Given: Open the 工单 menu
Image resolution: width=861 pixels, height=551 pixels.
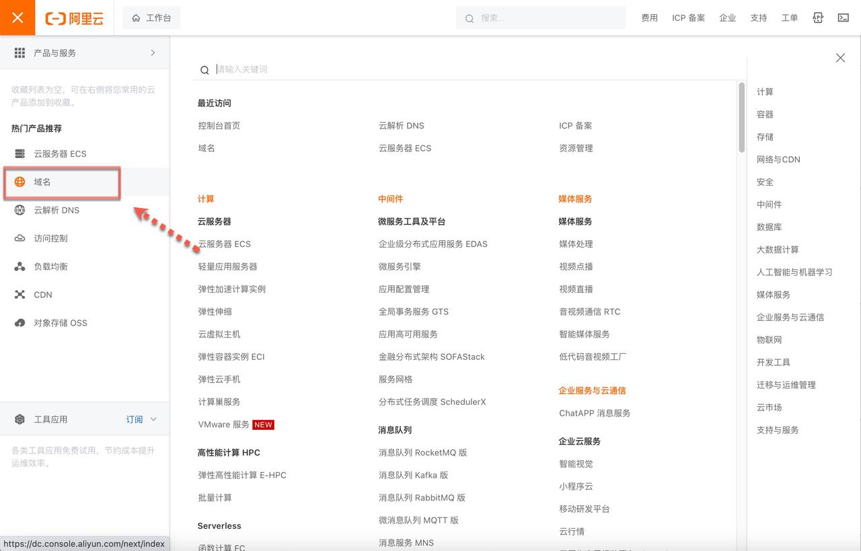Looking at the screenshot, I should (789, 18).
